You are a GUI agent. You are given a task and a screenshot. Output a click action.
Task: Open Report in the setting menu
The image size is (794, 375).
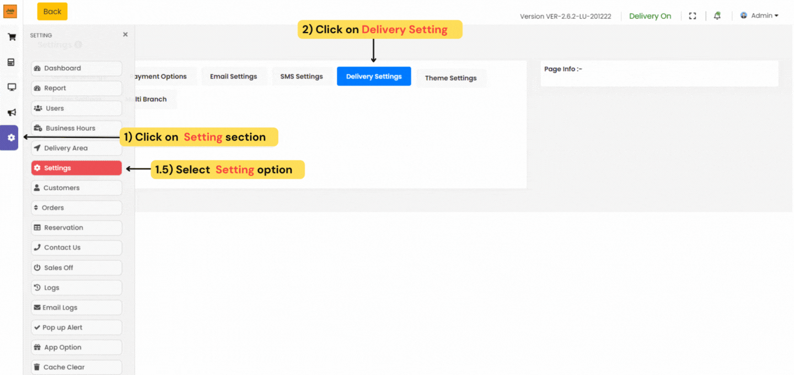(77, 88)
